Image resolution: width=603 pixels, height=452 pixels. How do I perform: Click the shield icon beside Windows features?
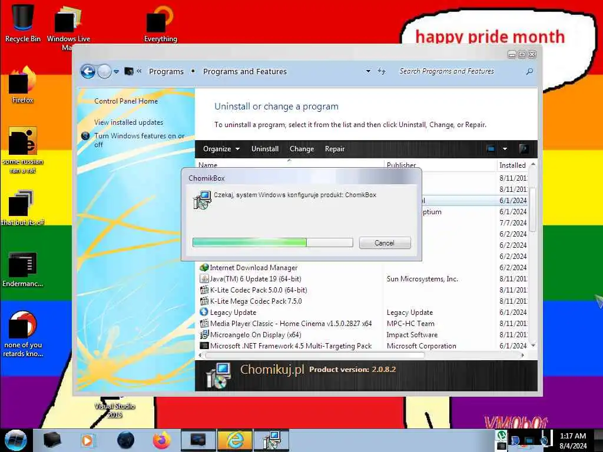85,136
